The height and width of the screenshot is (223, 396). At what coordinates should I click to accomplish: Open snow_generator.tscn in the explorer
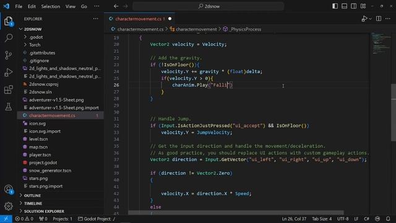[x=50, y=170]
